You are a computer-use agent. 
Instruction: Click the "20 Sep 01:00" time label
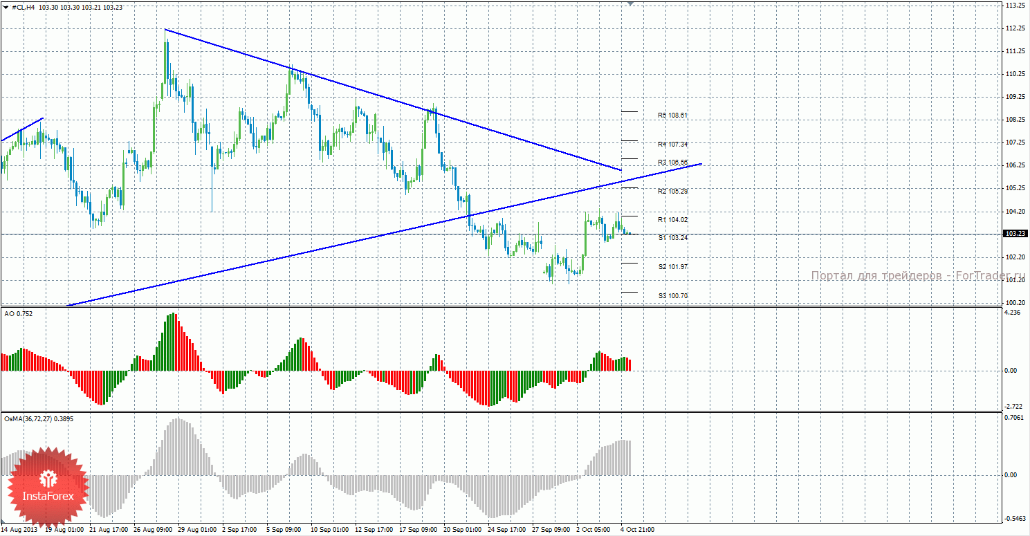463,530
